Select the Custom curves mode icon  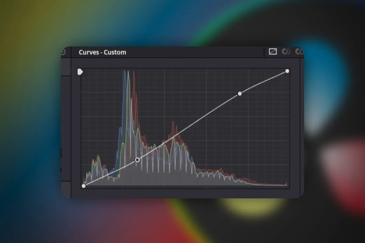[x=273, y=52]
